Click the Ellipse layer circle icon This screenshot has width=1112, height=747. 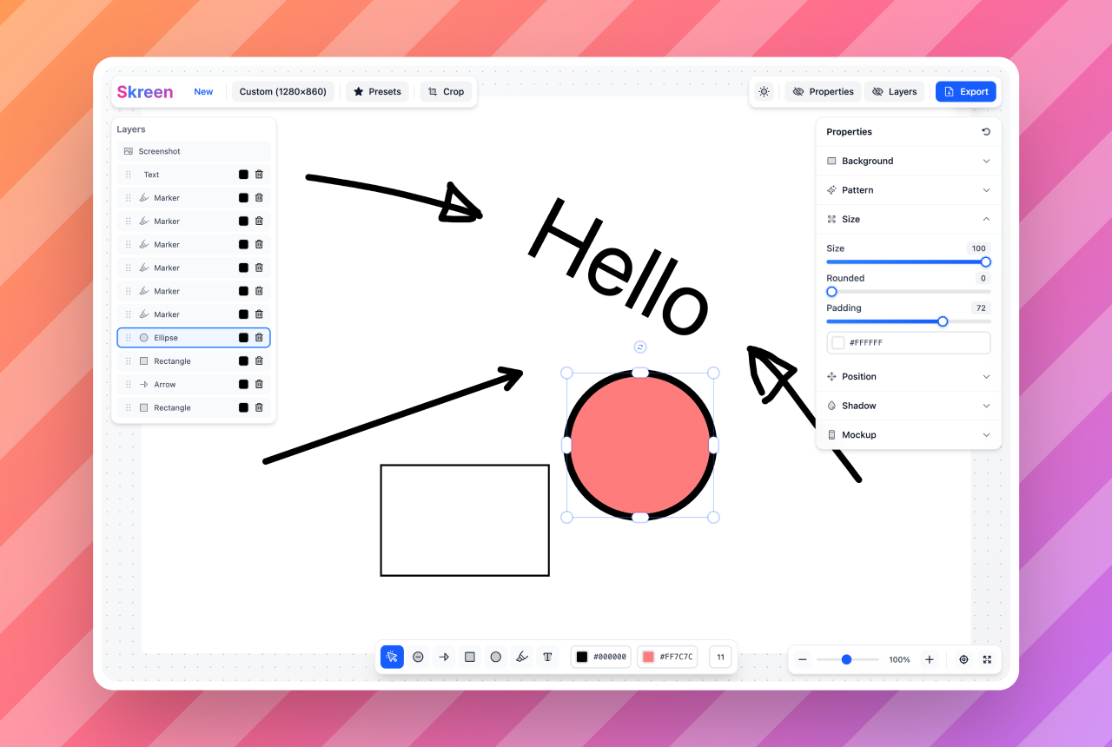click(x=144, y=338)
